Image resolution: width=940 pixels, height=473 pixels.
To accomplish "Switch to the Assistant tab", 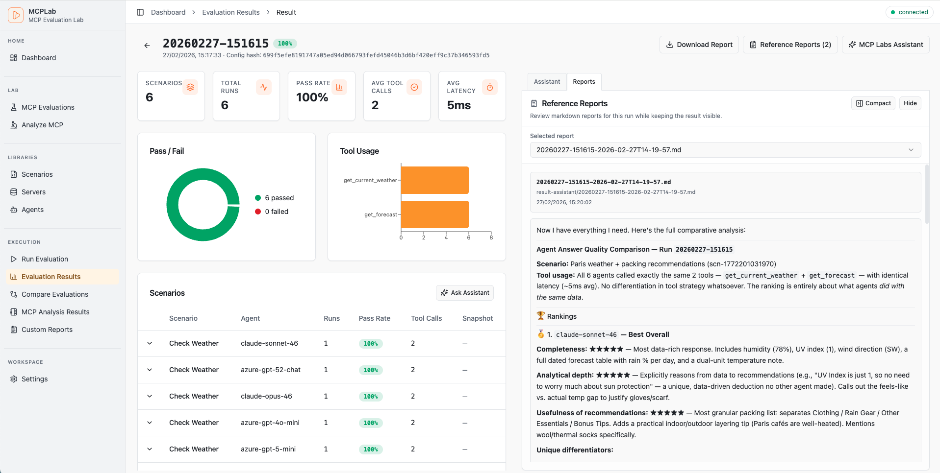I will pos(547,82).
